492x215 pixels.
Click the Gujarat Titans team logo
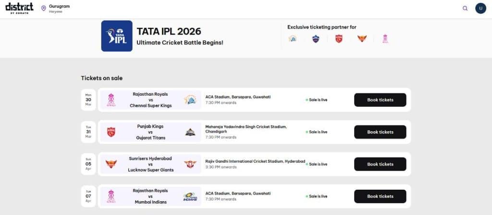coord(190,132)
